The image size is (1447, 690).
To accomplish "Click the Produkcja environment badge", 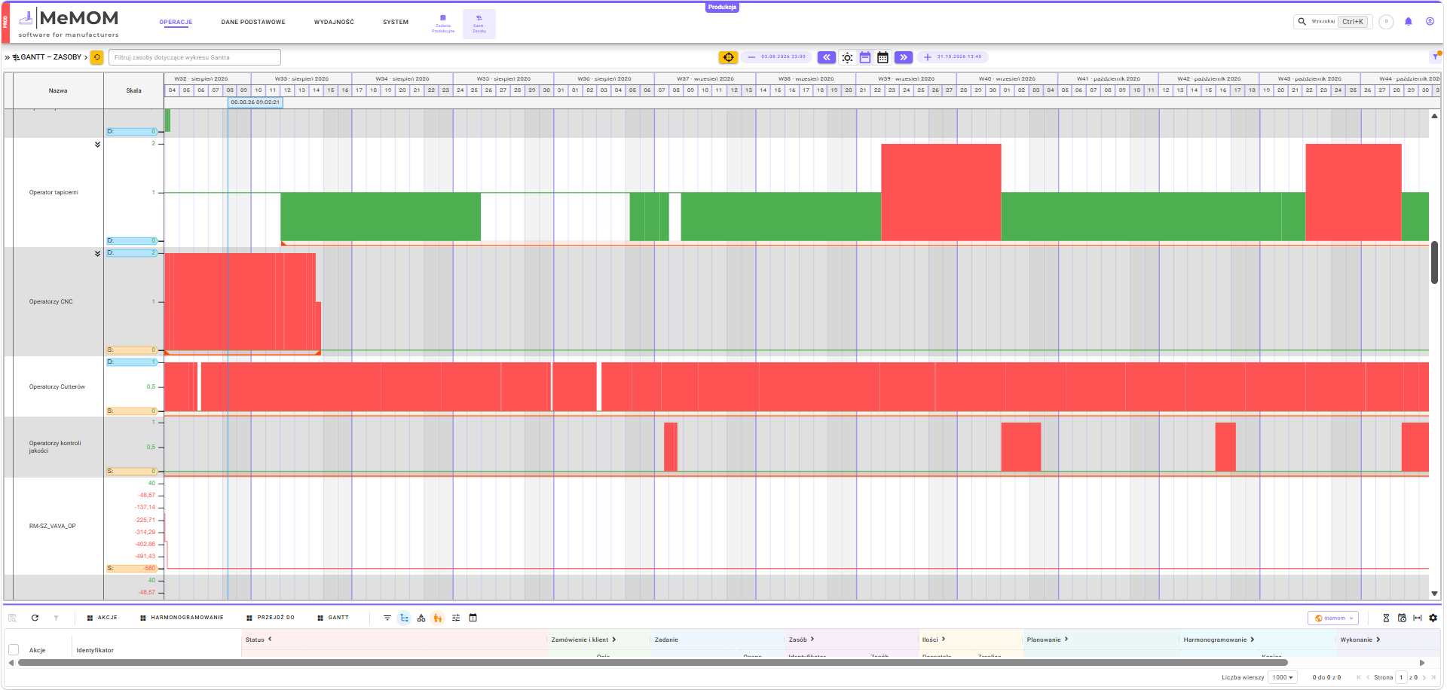I will click(722, 7).
